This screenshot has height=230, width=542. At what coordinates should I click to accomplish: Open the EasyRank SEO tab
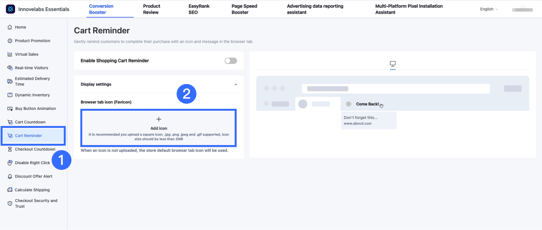[199, 9]
